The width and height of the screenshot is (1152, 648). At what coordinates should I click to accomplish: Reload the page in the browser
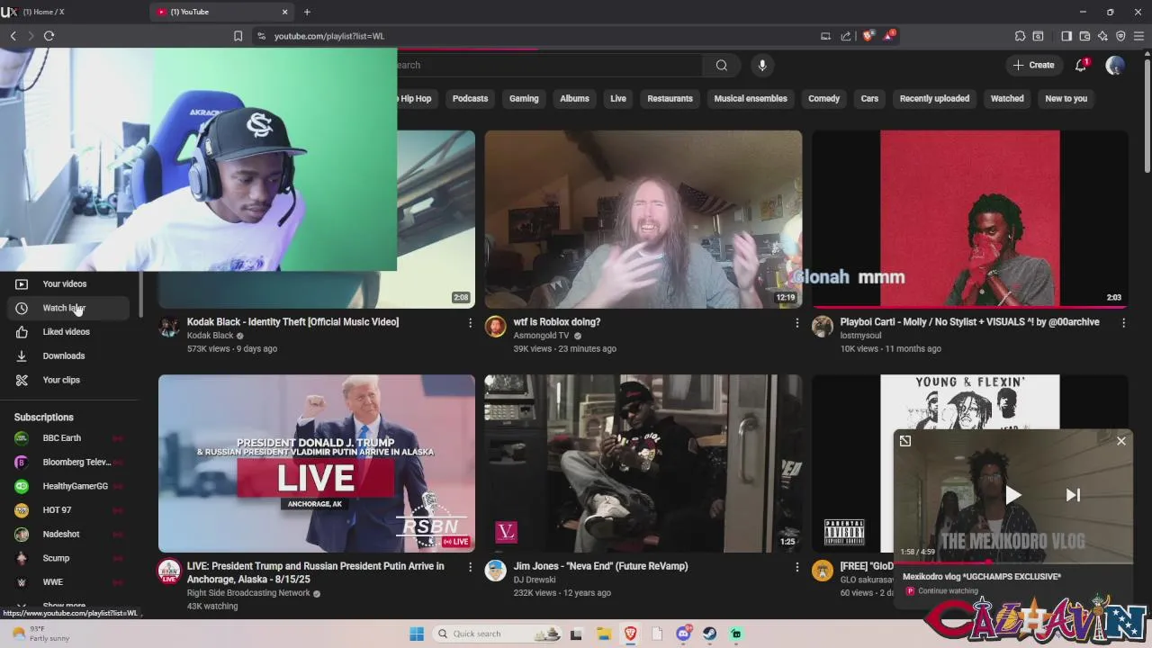[49, 36]
